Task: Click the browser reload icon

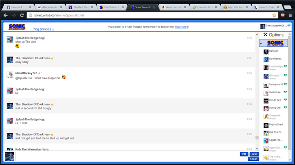Action: (22, 15)
